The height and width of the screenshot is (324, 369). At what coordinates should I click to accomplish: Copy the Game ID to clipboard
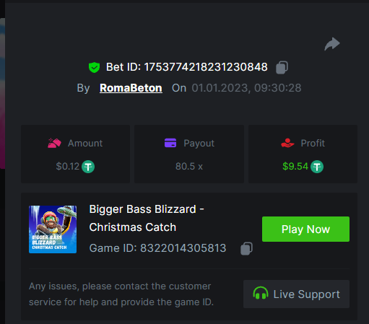click(x=246, y=248)
